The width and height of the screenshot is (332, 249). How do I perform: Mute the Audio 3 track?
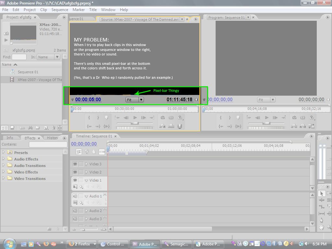75,219
